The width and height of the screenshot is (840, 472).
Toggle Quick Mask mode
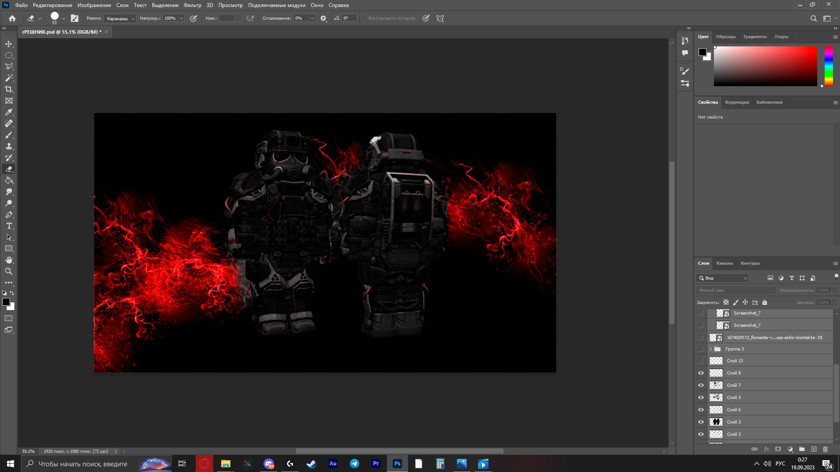tap(9, 318)
